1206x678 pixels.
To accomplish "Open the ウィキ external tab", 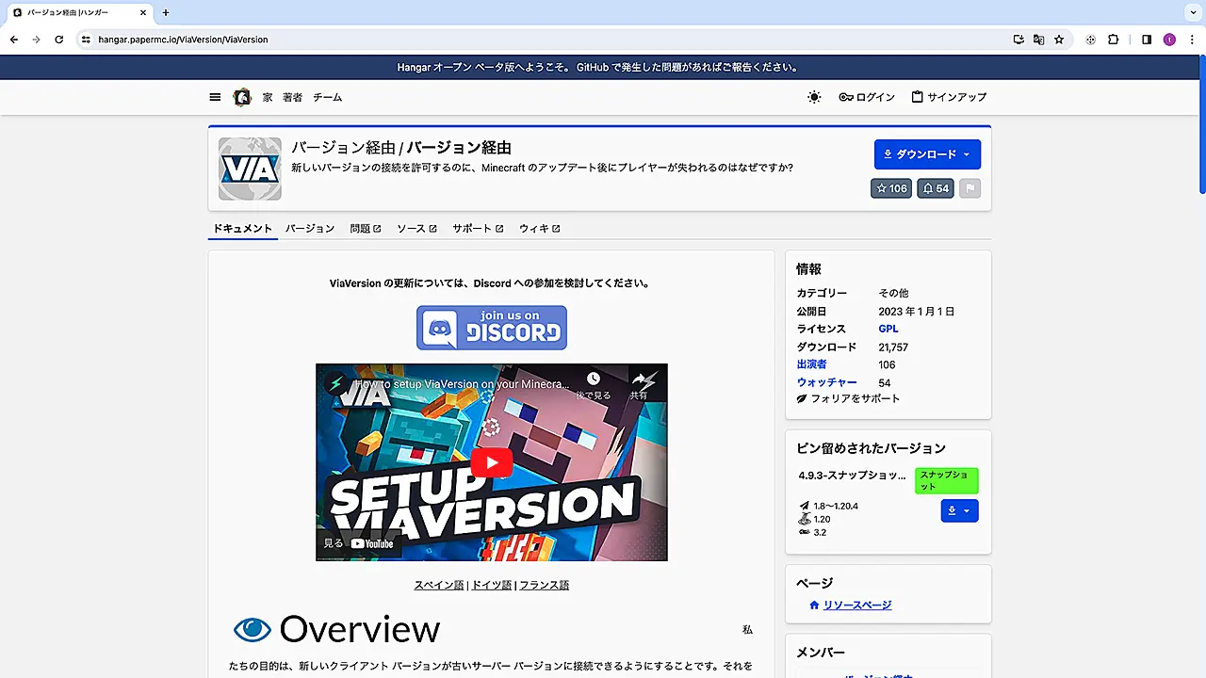I will pos(539,229).
